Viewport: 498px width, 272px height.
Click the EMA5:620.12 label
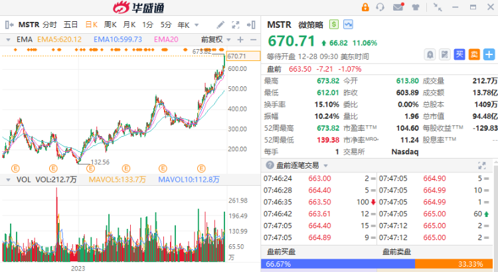coord(59,40)
